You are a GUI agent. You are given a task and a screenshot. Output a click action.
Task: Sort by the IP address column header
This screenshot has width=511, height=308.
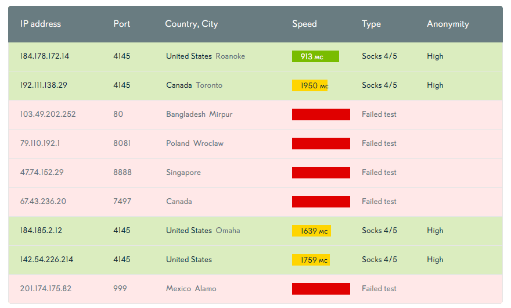coord(41,24)
